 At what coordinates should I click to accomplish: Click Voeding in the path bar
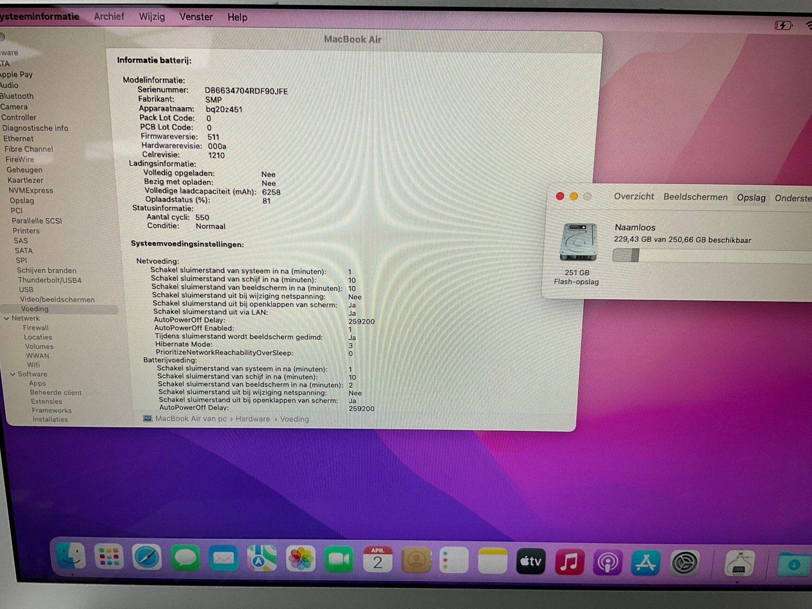[294, 419]
